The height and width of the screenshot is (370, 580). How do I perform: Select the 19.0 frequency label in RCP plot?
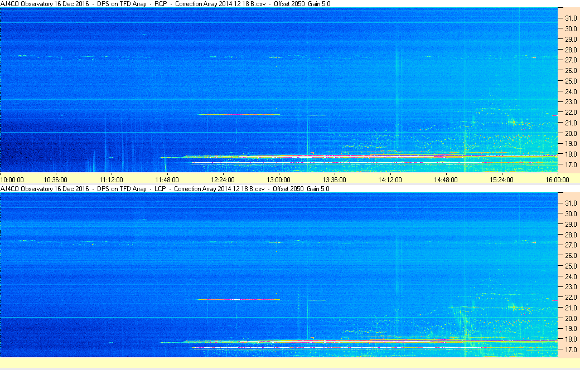click(571, 143)
